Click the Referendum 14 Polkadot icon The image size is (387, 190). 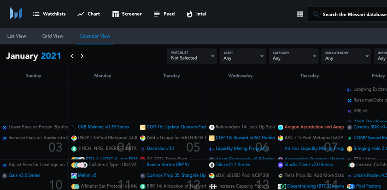tap(211, 127)
